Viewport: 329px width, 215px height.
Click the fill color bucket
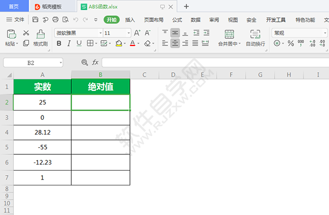(119, 43)
